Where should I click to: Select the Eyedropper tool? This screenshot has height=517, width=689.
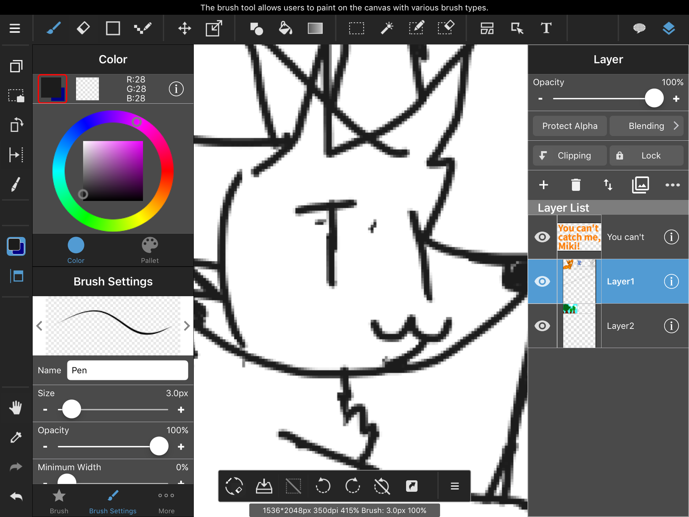click(16, 437)
